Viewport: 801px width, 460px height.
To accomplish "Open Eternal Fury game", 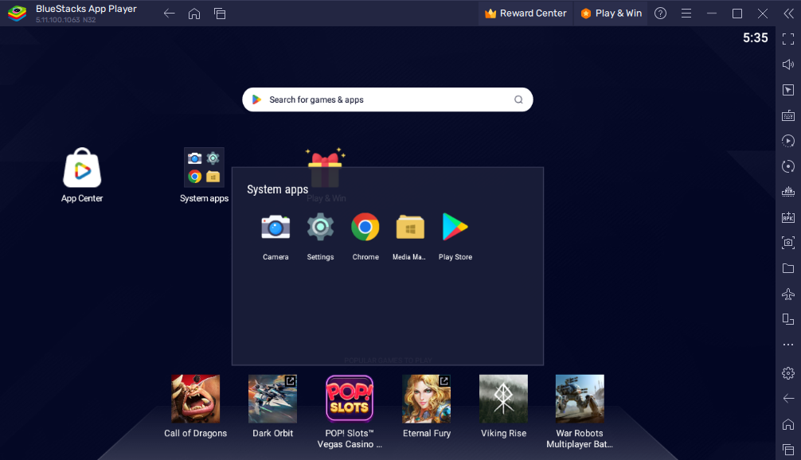I will (x=427, y=399).
